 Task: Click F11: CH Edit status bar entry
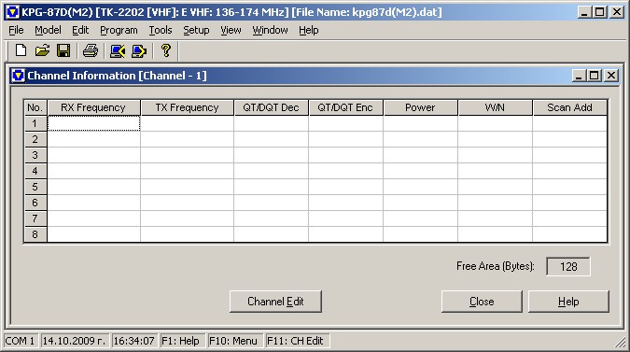click(297, 341)
